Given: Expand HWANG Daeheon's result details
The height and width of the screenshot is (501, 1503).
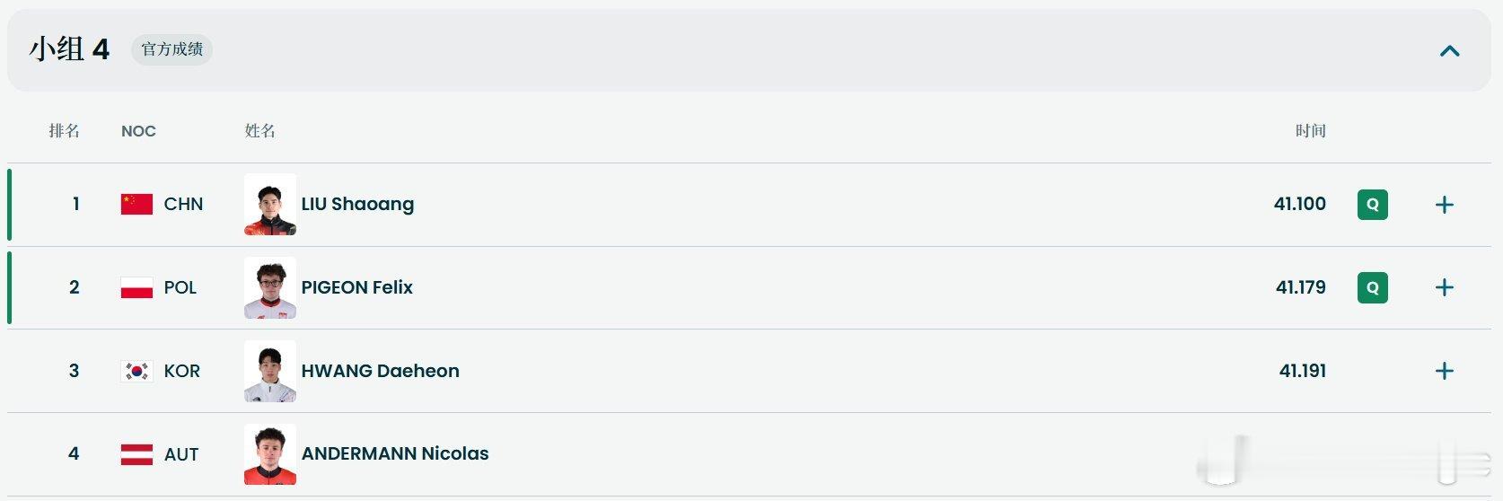Looking at the screenshot, I should click(x=1444, y=371).
